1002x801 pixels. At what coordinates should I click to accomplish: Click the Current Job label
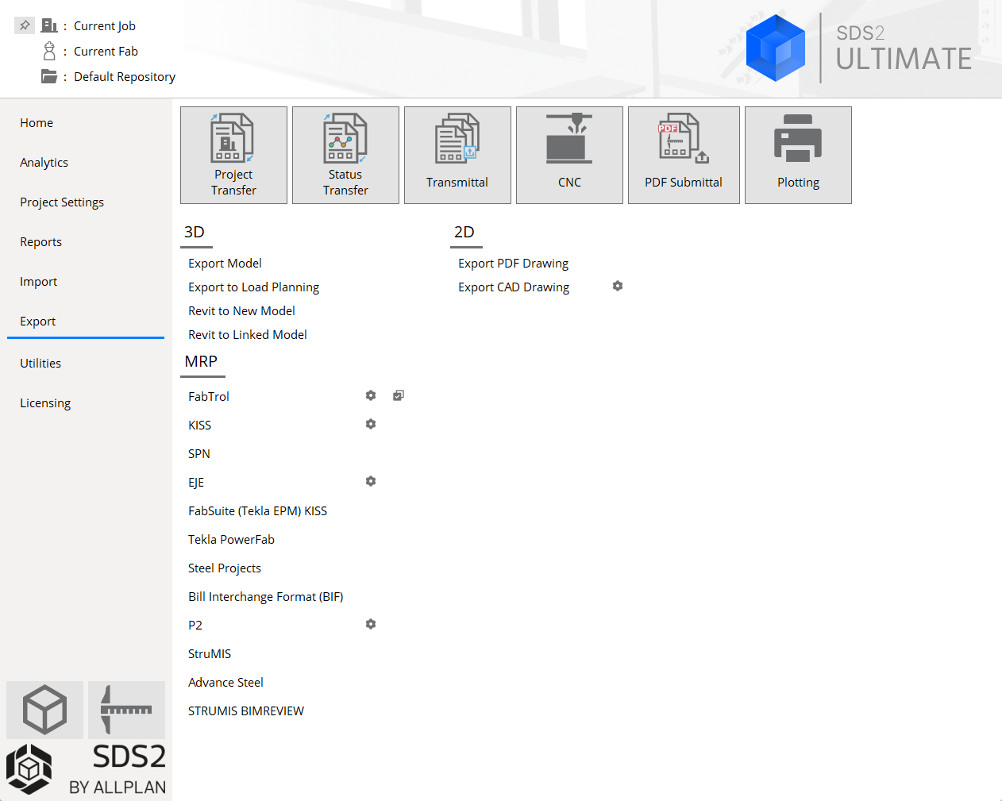click(x=105, y=26)
